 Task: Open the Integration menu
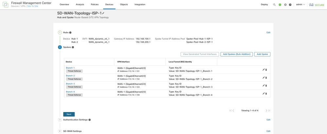point(140,5)
